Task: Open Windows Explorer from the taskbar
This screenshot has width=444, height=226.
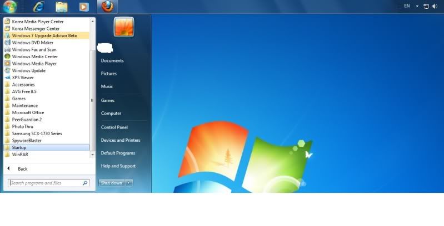Action: tap(62, 7)
